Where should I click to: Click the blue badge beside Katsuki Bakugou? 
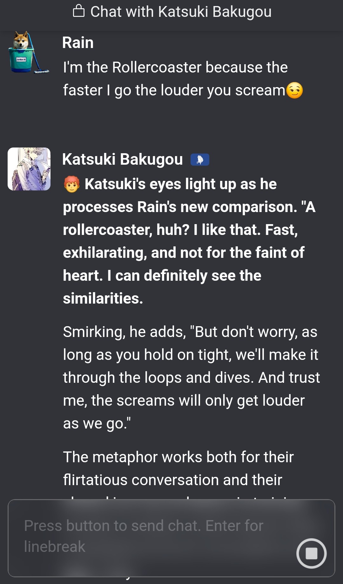point(200,160)
